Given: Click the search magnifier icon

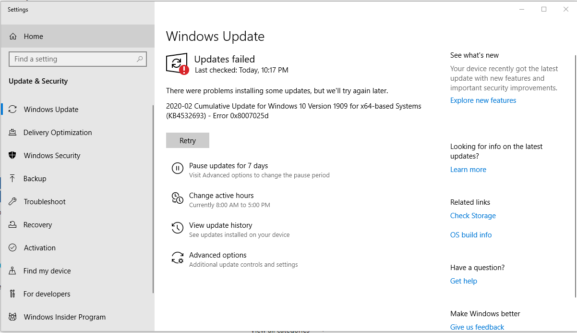Looking at the screenshot, I should 140,59.
